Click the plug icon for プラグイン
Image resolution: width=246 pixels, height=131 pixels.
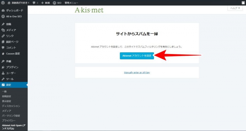click(3, 67)
